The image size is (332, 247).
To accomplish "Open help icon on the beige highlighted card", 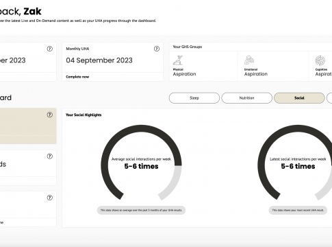I will [50, 115].
